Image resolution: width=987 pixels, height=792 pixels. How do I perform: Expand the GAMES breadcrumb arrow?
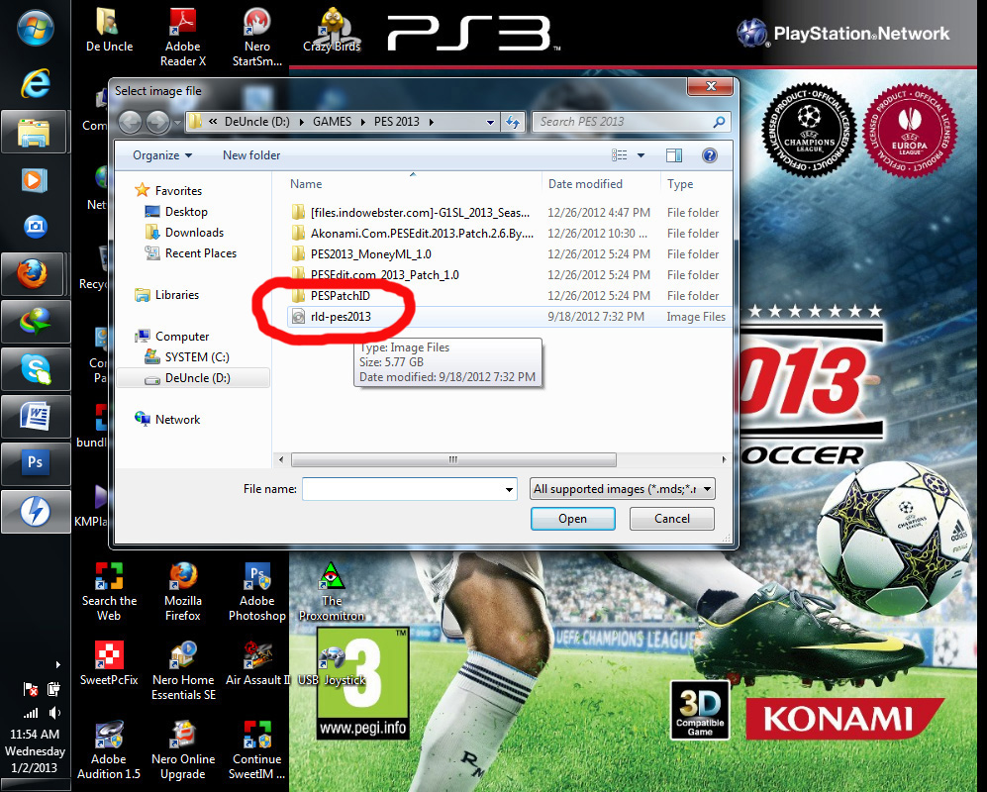363,122
